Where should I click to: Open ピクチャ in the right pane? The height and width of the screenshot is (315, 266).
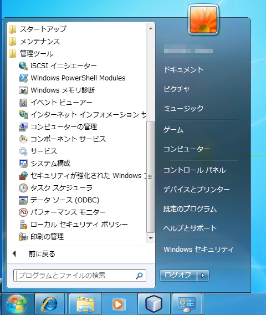(177, 89)
